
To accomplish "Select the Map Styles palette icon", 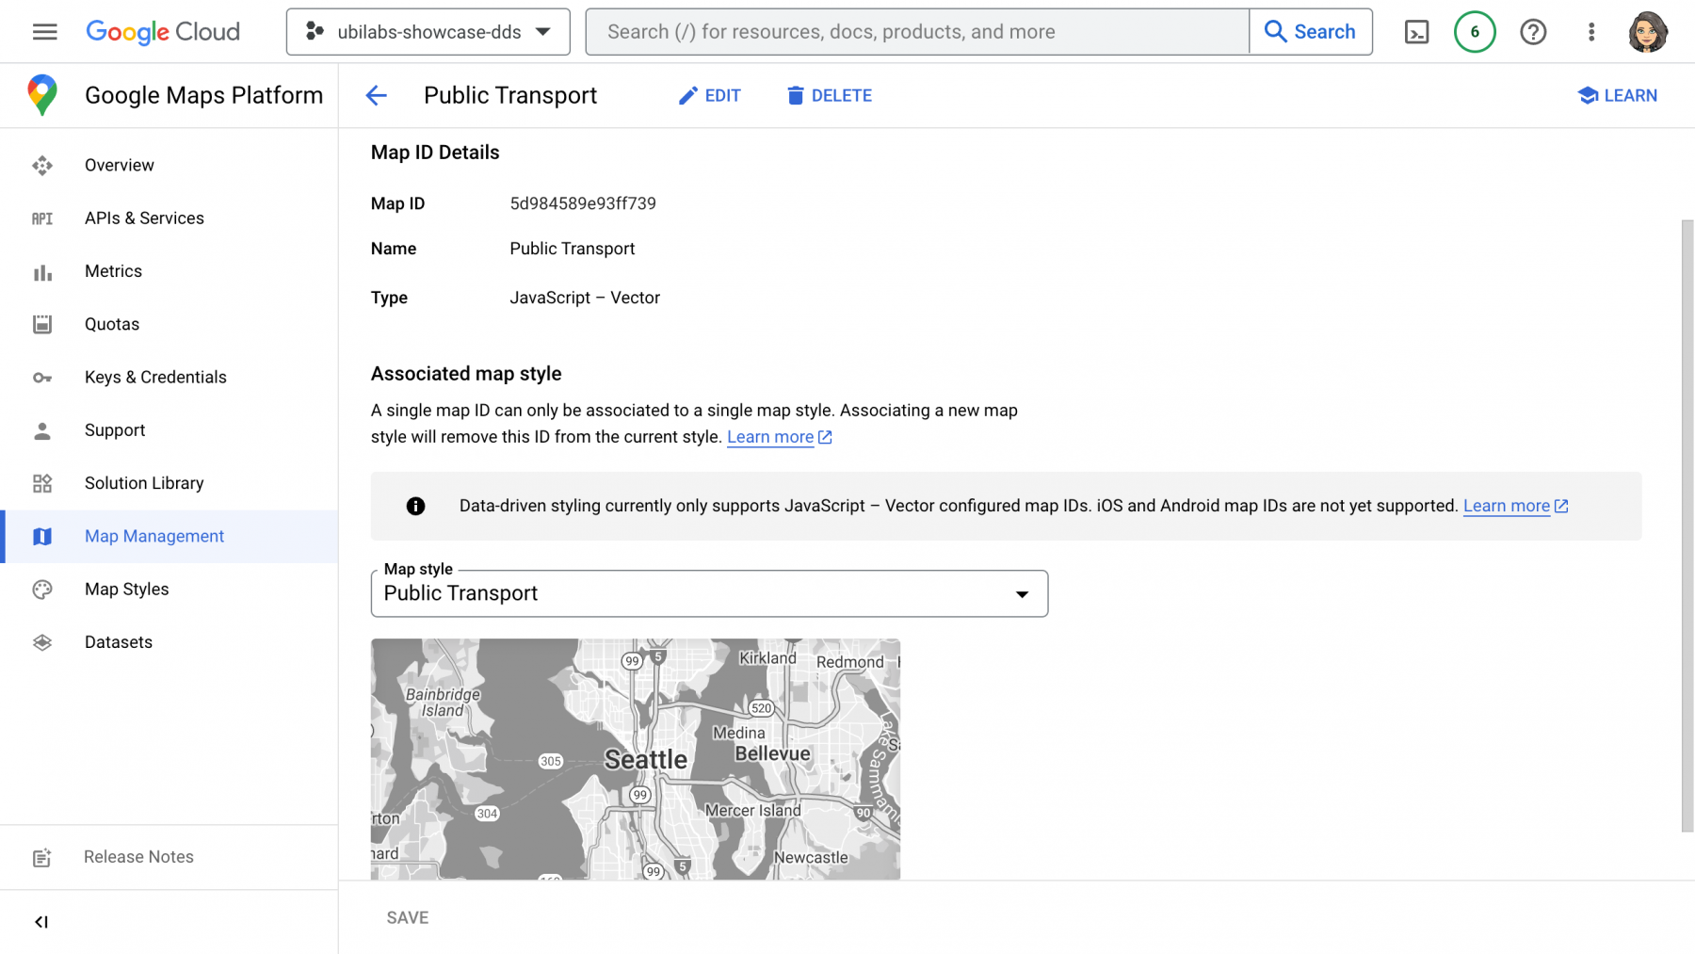I will point(42,589).
